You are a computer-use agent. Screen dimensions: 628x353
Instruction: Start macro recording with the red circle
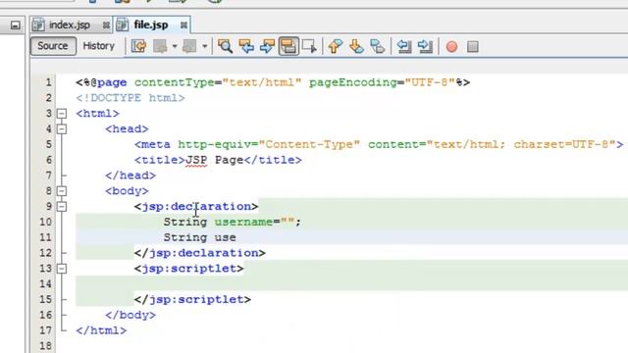pyautogui.click(x=451, y=46)
